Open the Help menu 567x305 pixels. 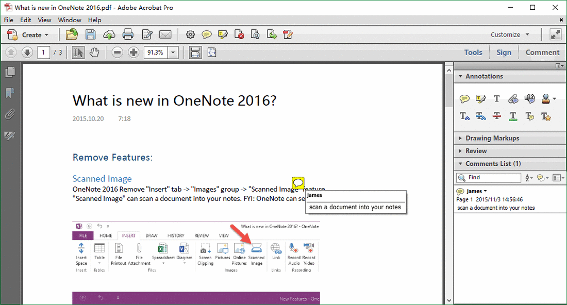(x=94, y=20)
